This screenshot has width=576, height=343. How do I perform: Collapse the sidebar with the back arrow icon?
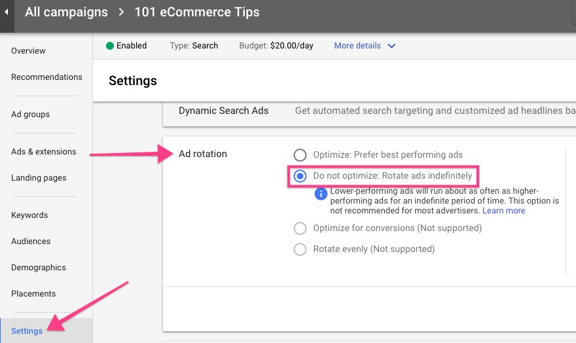click(7, 12)
